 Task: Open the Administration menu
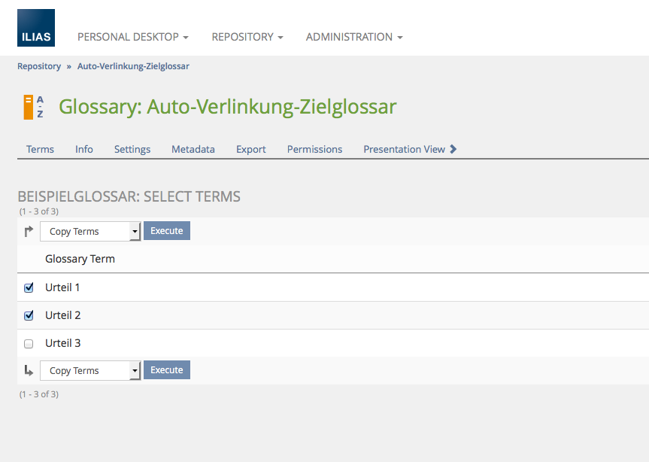tap(354, 37)
